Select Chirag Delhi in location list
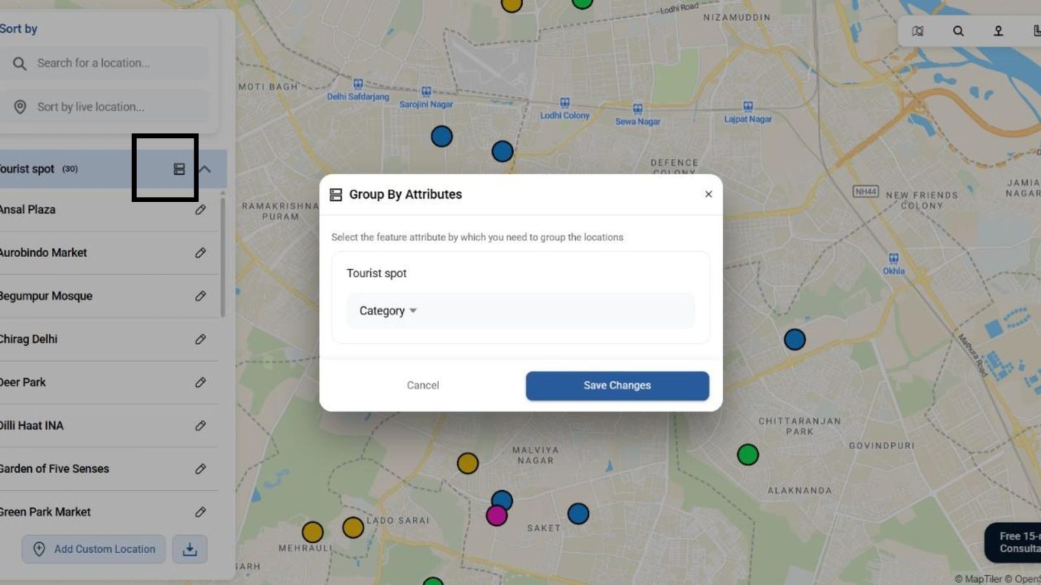Viewport: 1041px width, 585px height. (x=29, y=339)
